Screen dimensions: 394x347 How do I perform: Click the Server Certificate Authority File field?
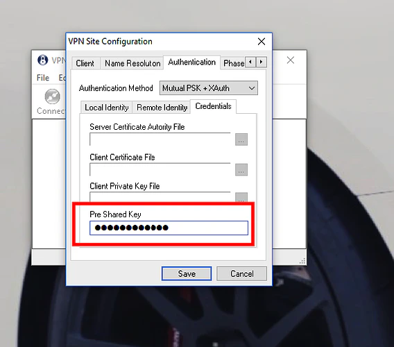[x=160, y=139]
